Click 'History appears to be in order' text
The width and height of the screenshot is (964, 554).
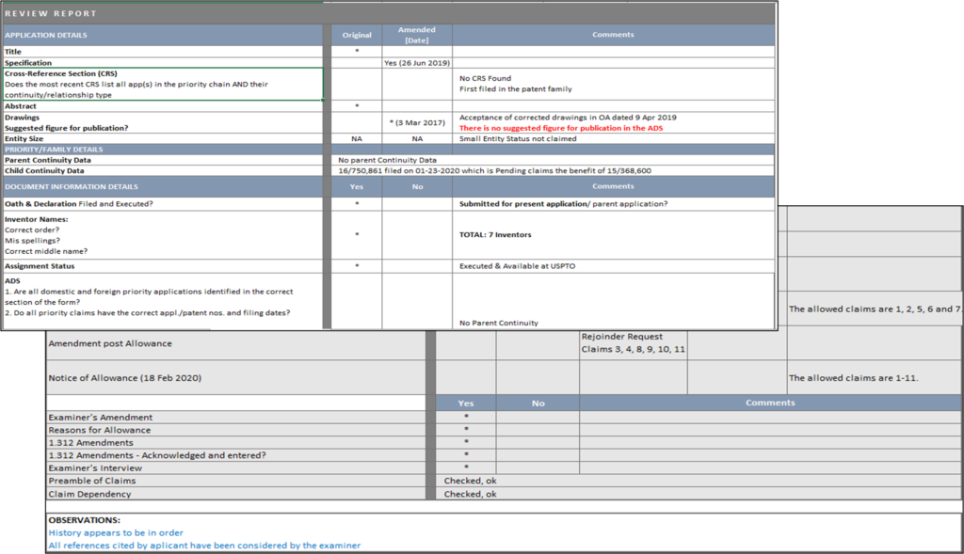point(116,532)
